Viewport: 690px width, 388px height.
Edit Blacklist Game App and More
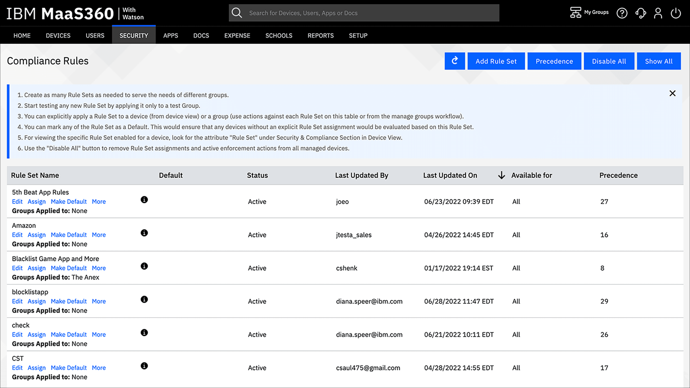(17, 268)
